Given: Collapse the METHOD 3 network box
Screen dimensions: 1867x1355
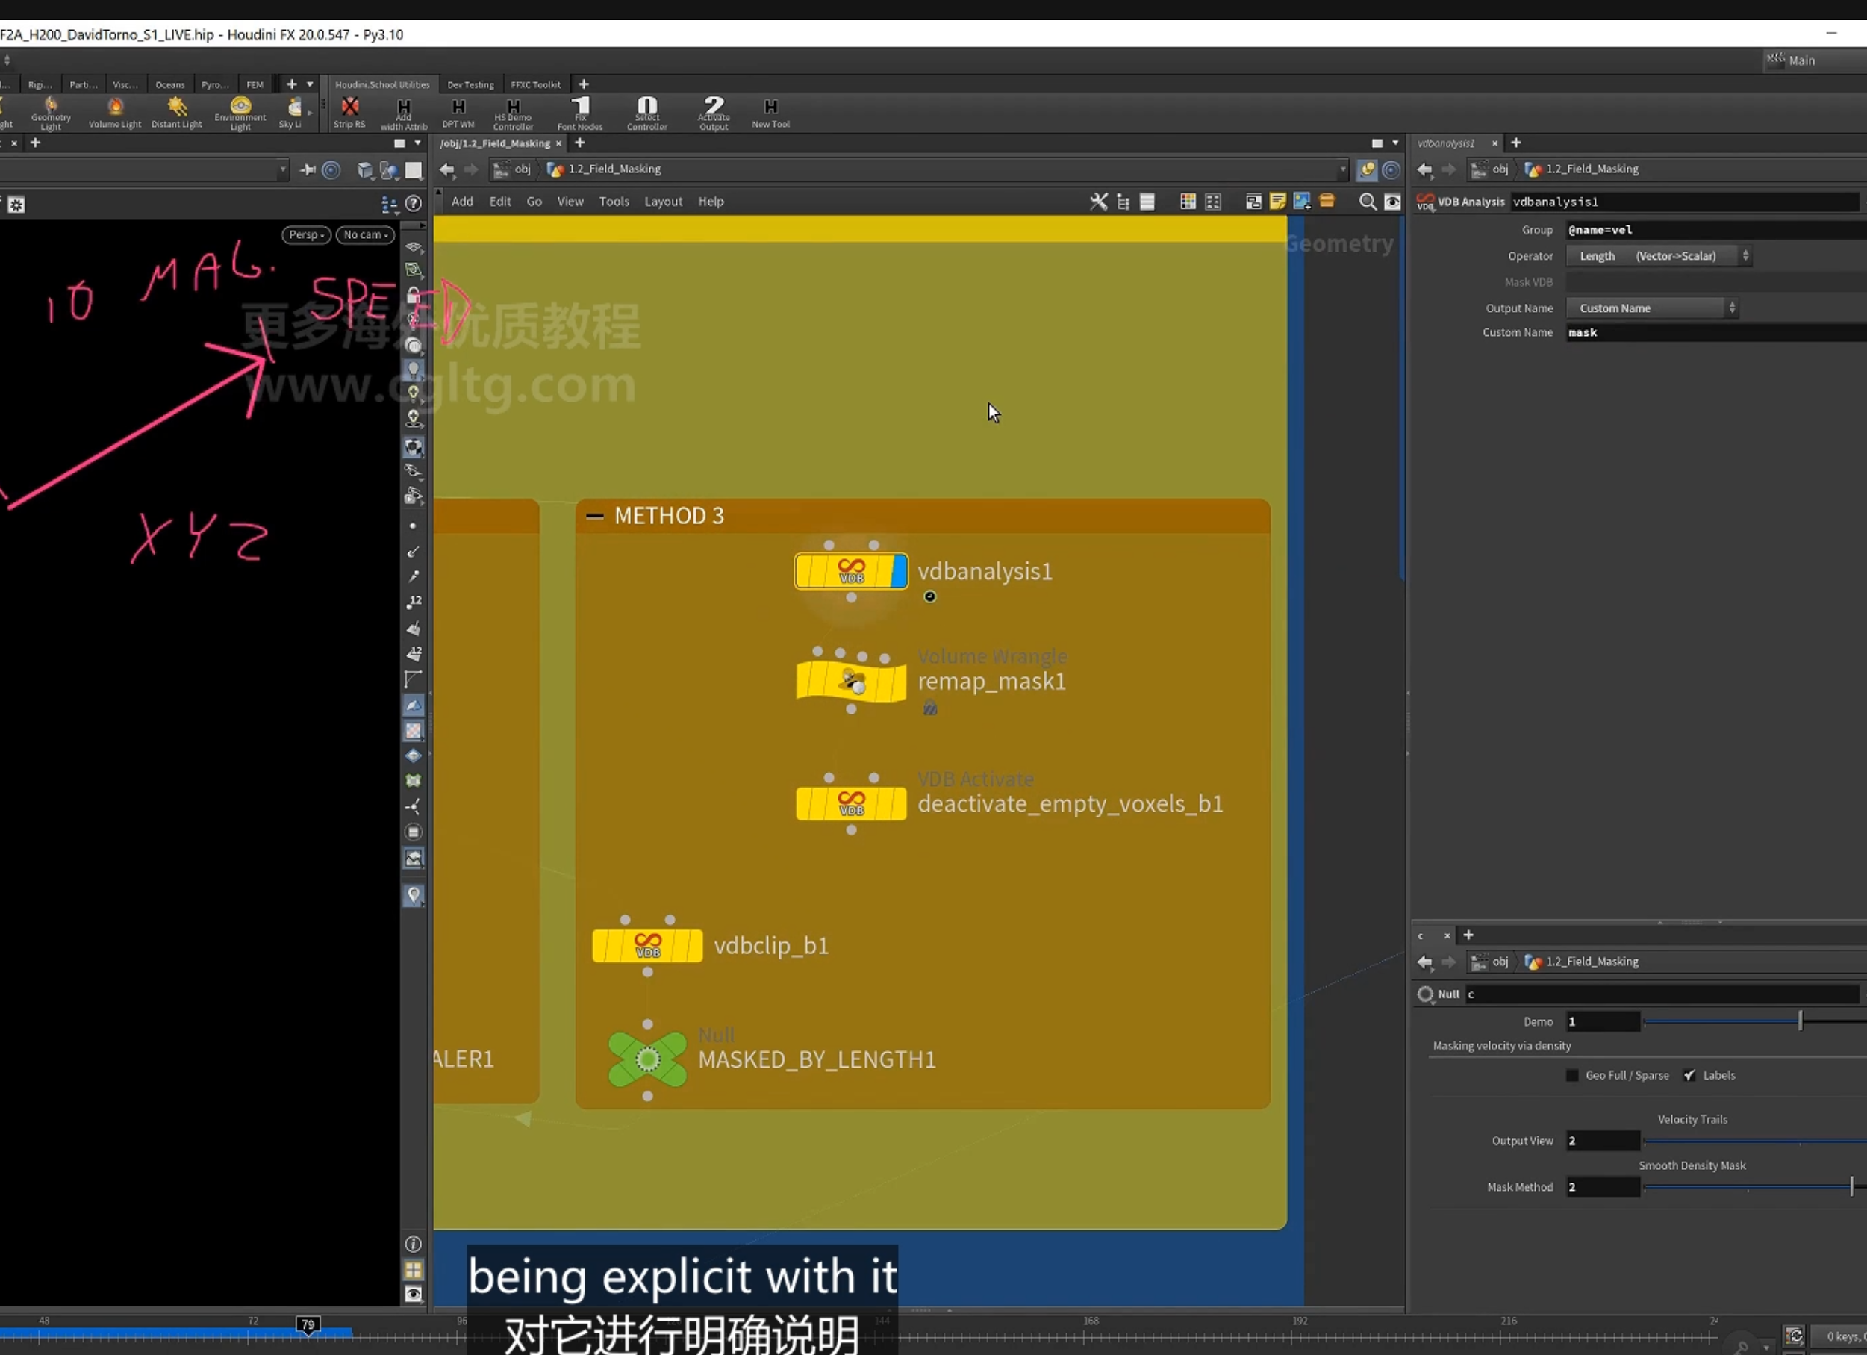Looking at the screenshot, I should [x=594, y=516].
